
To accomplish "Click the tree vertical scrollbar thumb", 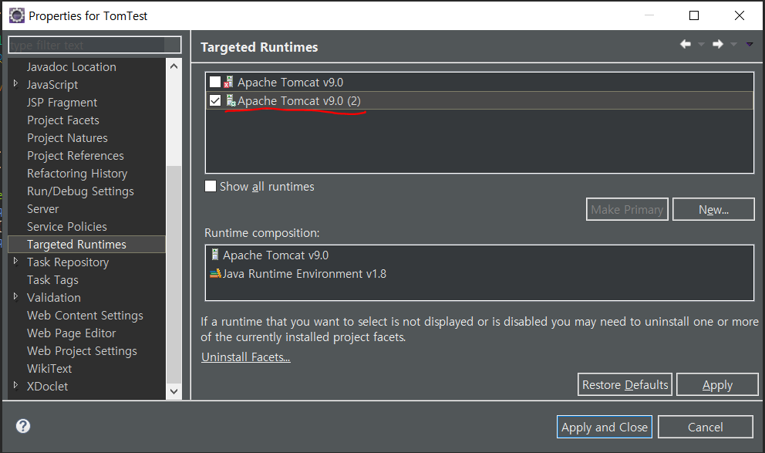I will click(x=174, y=274).
